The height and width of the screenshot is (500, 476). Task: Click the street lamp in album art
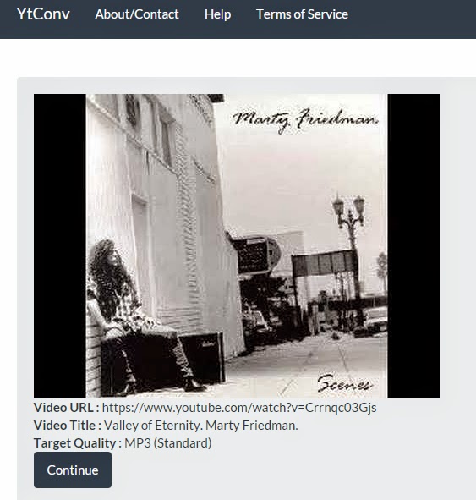[x=350, y=242]
